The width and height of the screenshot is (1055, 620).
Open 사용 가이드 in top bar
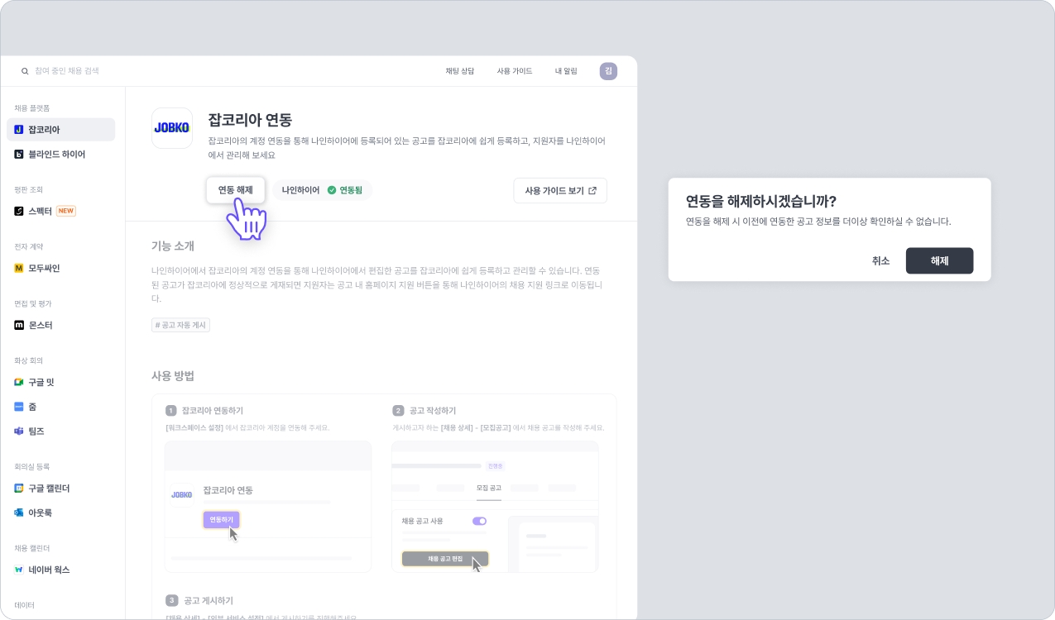tap(515, 71)
